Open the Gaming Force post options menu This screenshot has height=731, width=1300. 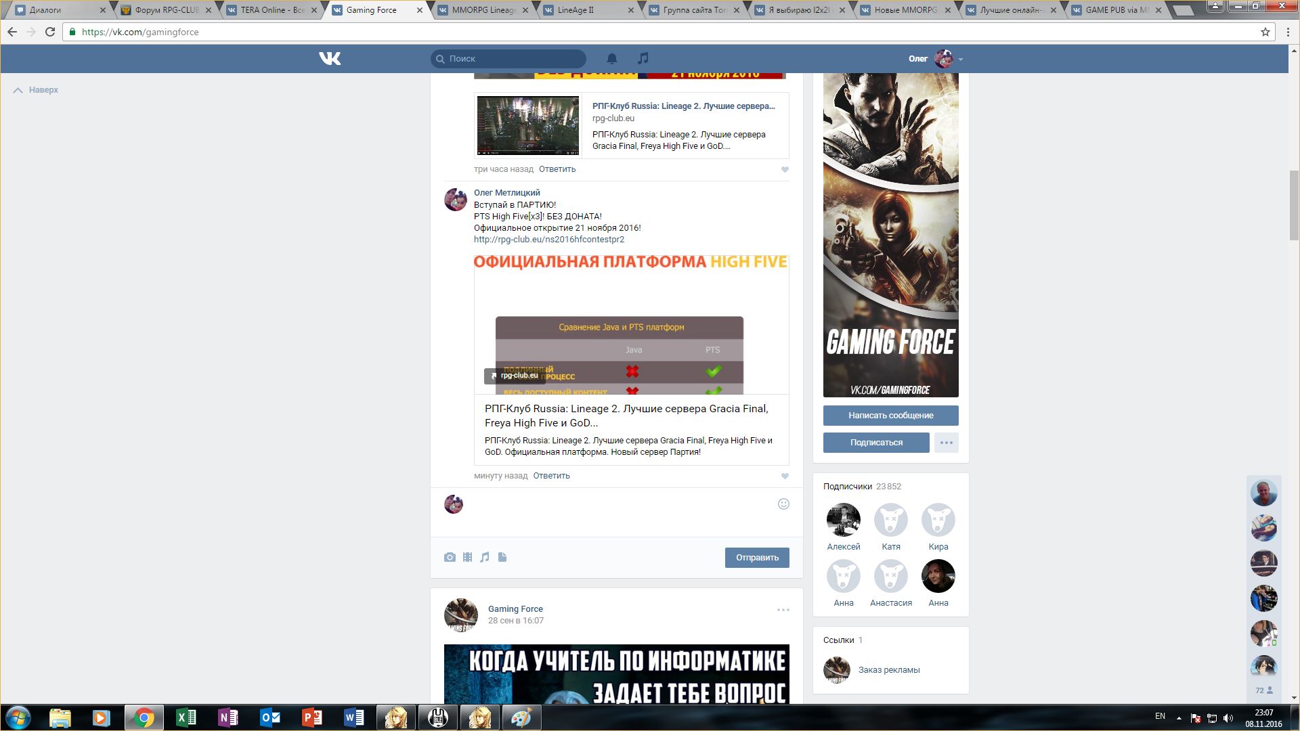tap(783, 610)
